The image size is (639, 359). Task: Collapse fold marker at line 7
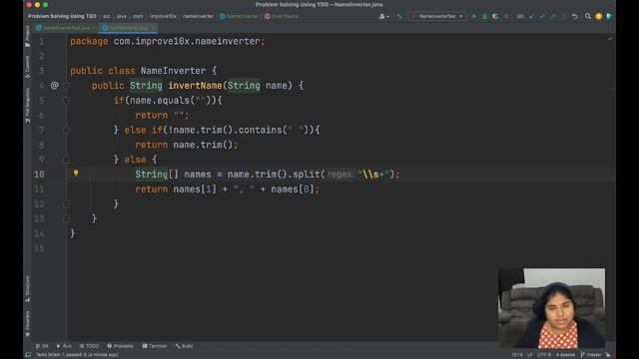click(66, 130)
